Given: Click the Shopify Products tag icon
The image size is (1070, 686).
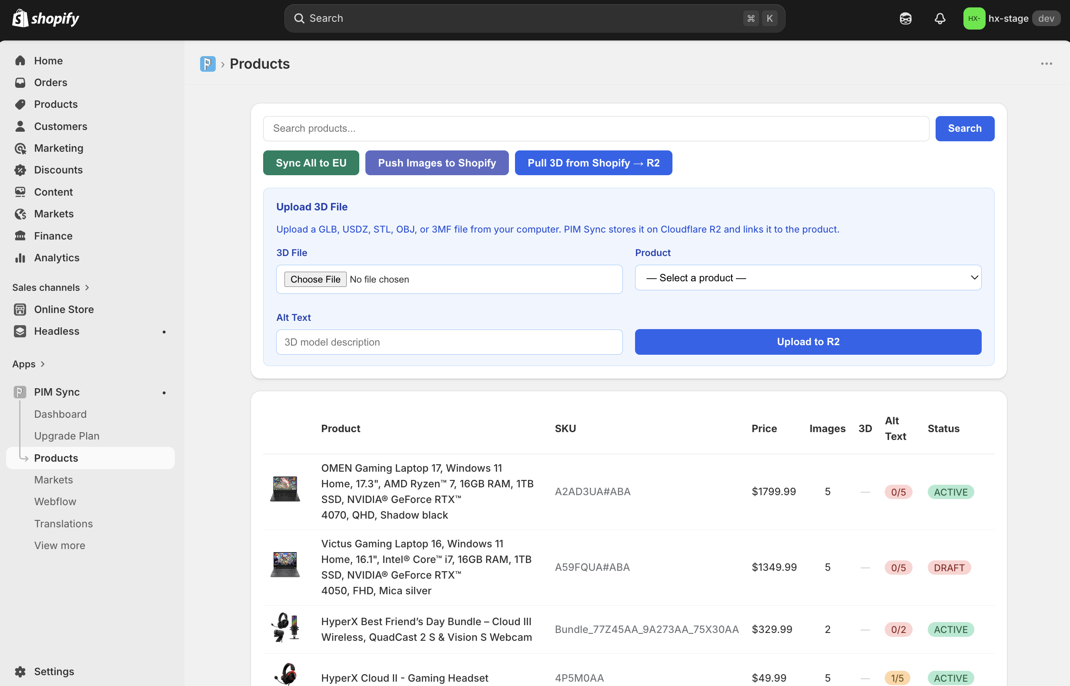Looking at the screenshot, I should coord(20,104).
